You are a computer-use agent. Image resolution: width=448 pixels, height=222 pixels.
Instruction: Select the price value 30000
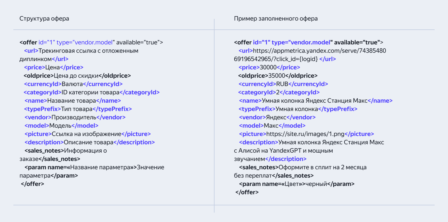coord(268,67)
